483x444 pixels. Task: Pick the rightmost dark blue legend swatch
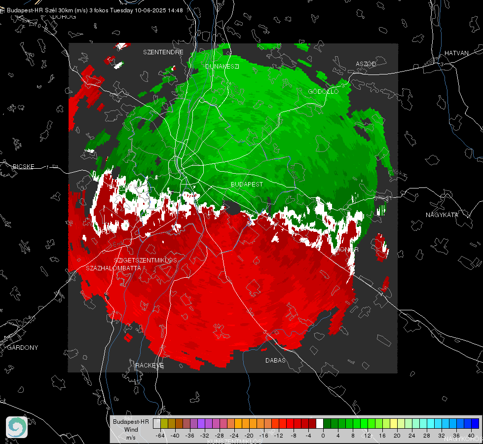coord(475,423)
